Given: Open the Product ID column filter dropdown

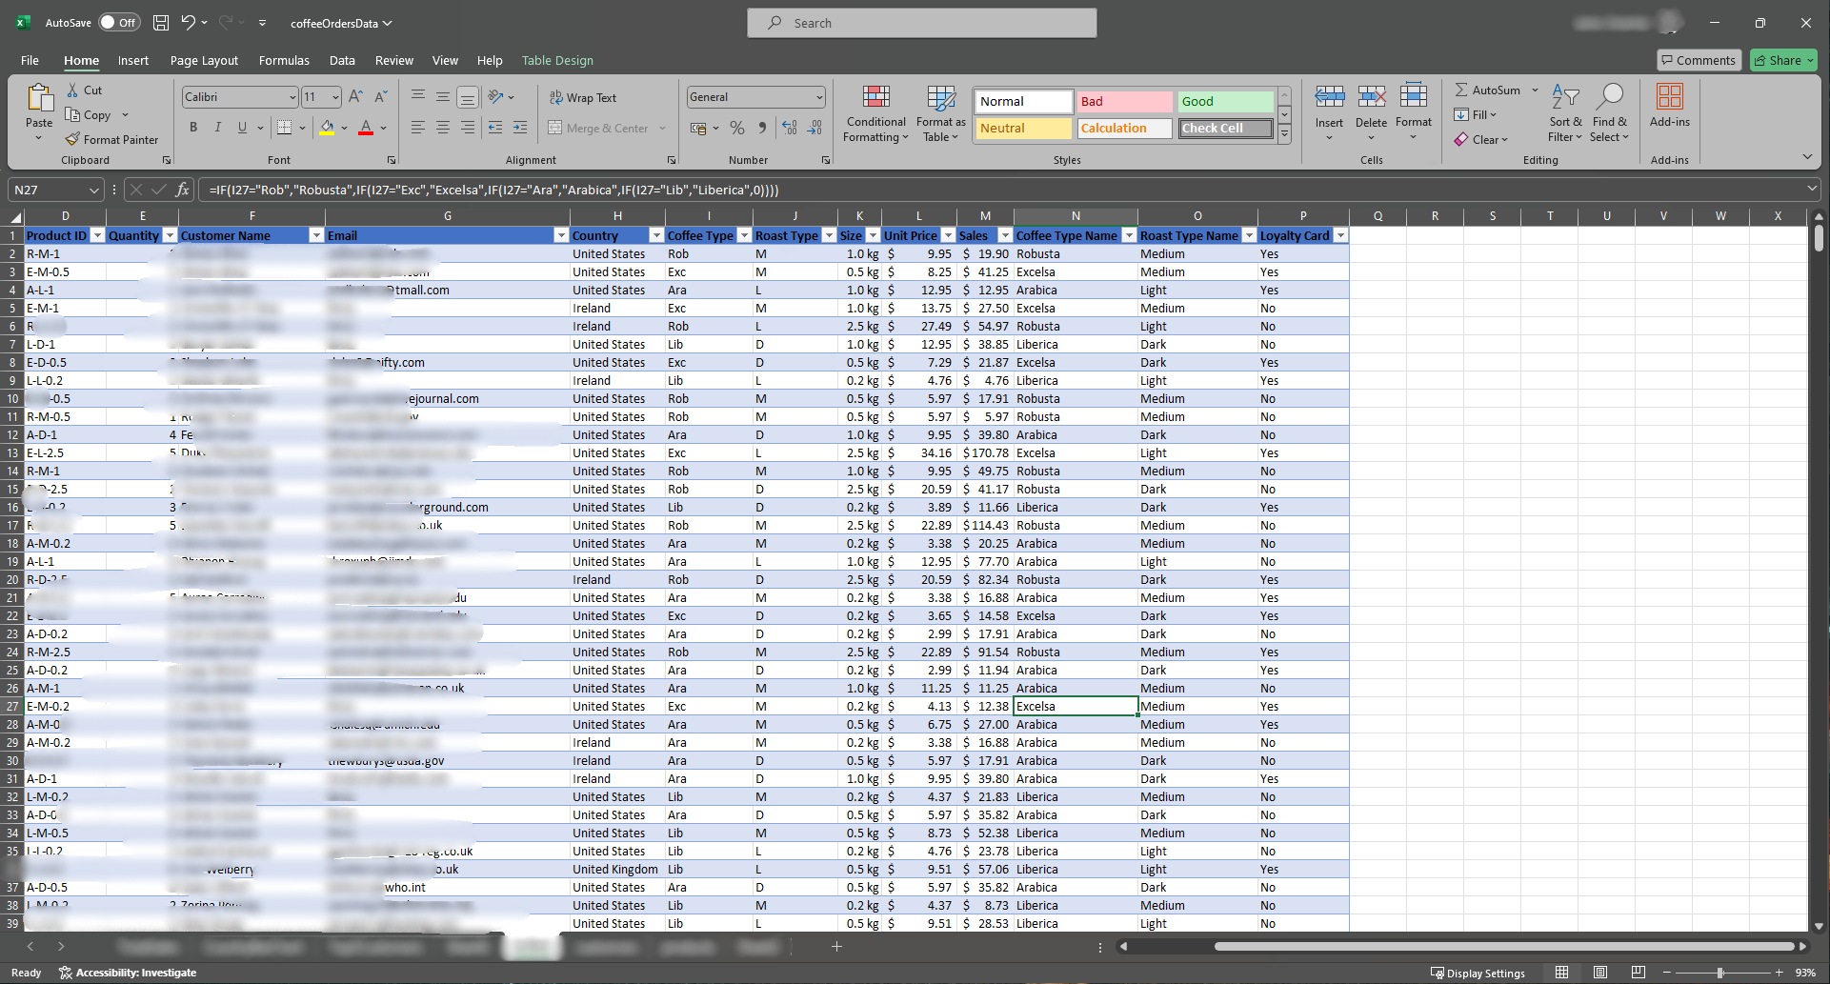Looking at the screenshot, I should tap(96, 235).
